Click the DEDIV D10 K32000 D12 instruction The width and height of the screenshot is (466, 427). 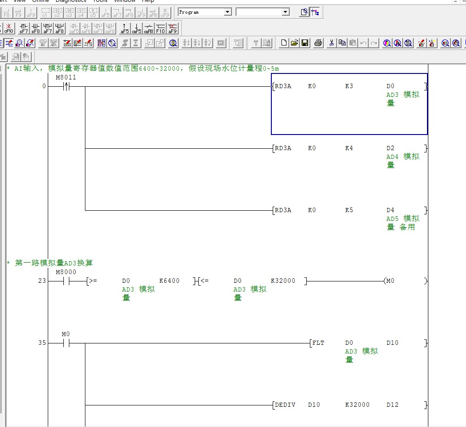349,405
